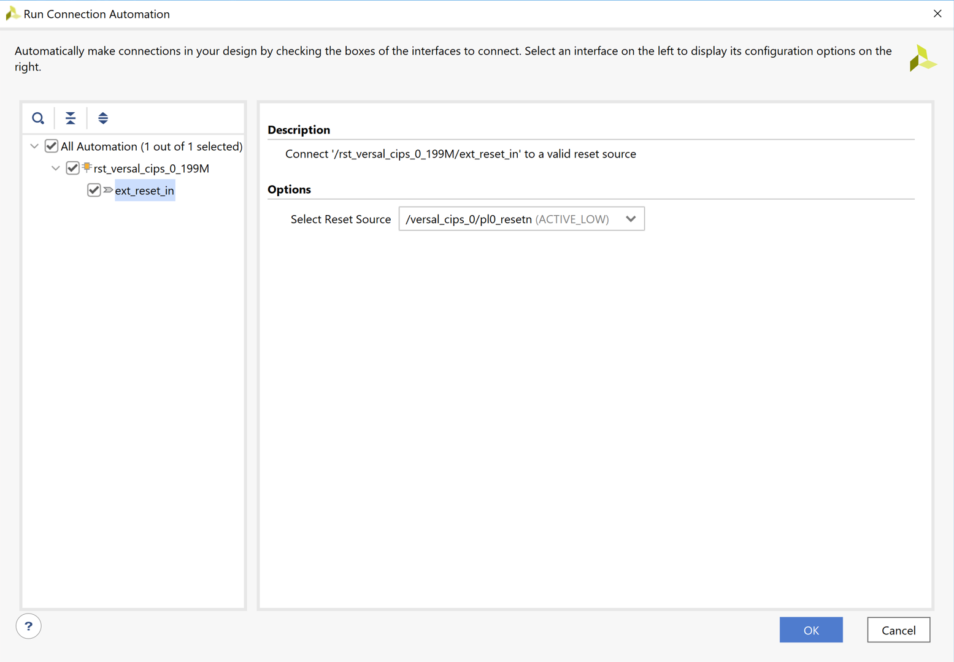The width and height of the screenshot is (954, 662).
Task: Toggle the rst_versal_cips_0_199M checkbox
Action: pos(72,168)
